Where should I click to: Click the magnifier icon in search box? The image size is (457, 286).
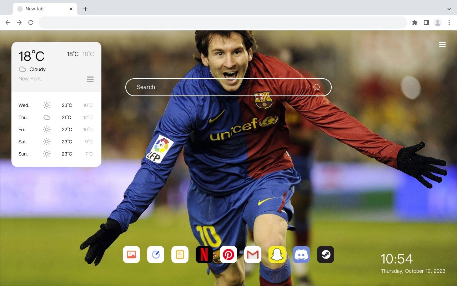coord(317,87)
